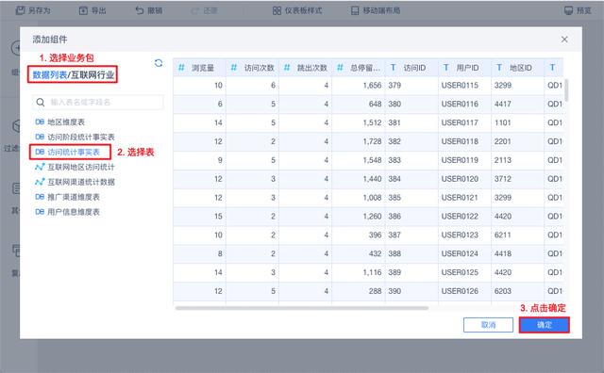Select the 地区维度表 table
604x373 pixels.
tap(66, 122)
